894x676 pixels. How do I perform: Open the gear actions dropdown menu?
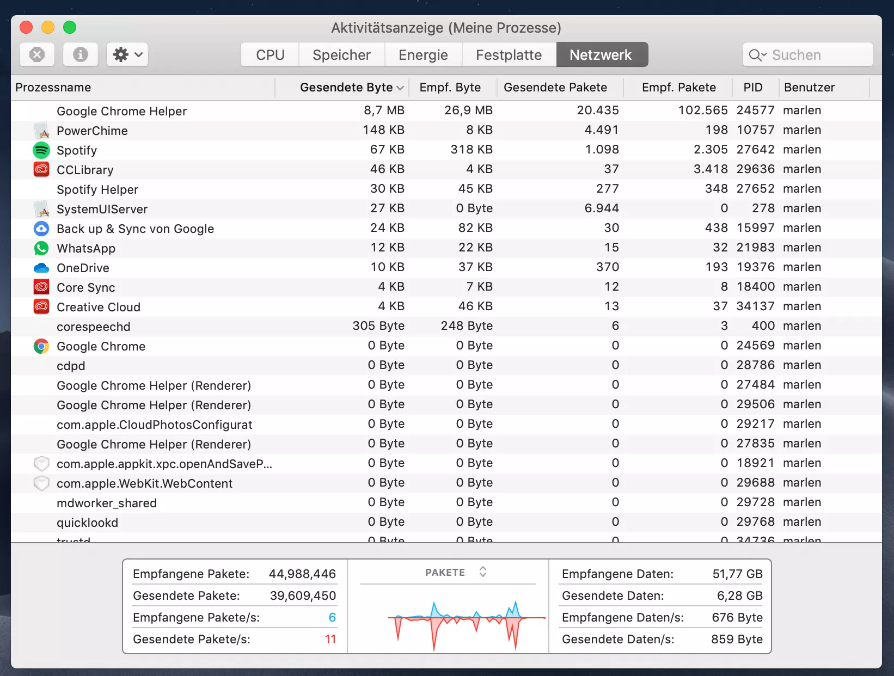(x=127, y=54)
